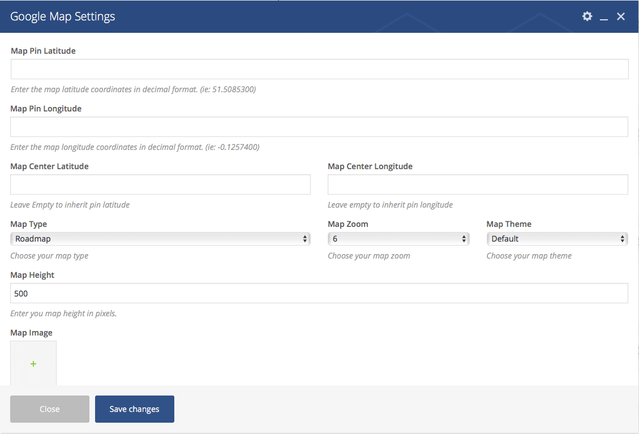Image resolution: width=639 pixels, height=434 pixels.
Task: Click the gray Close button
Action: tap(50, 409)
